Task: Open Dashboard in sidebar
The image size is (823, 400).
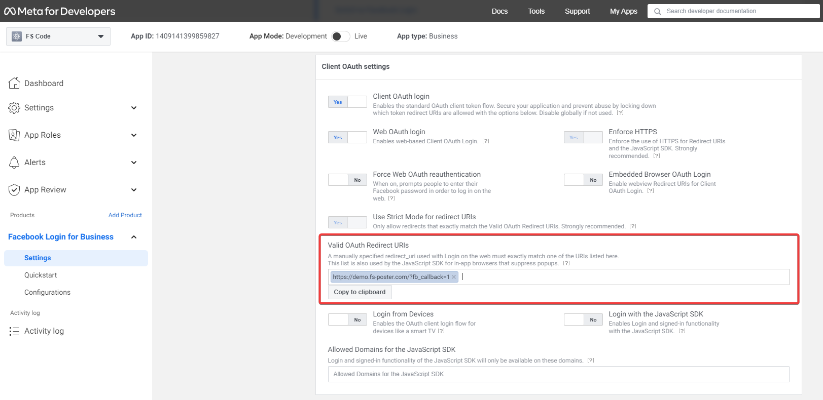Action: pos(44,83)
